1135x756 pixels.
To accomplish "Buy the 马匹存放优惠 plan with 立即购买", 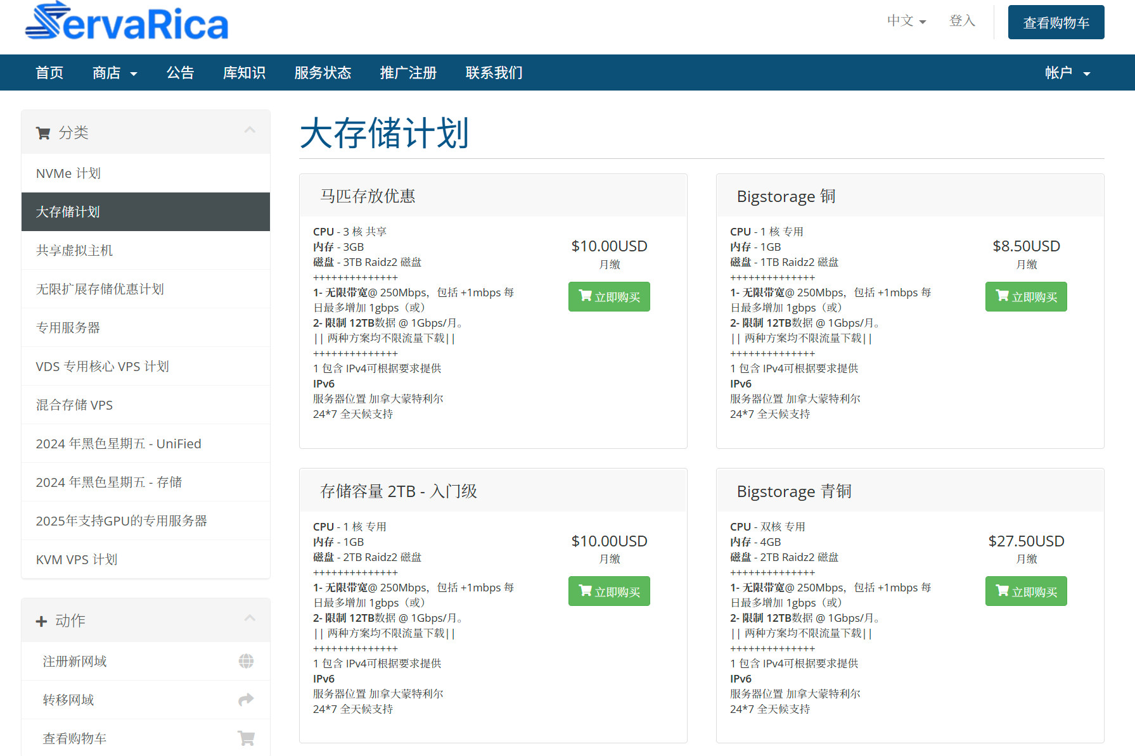I will [x=609, y=296].
